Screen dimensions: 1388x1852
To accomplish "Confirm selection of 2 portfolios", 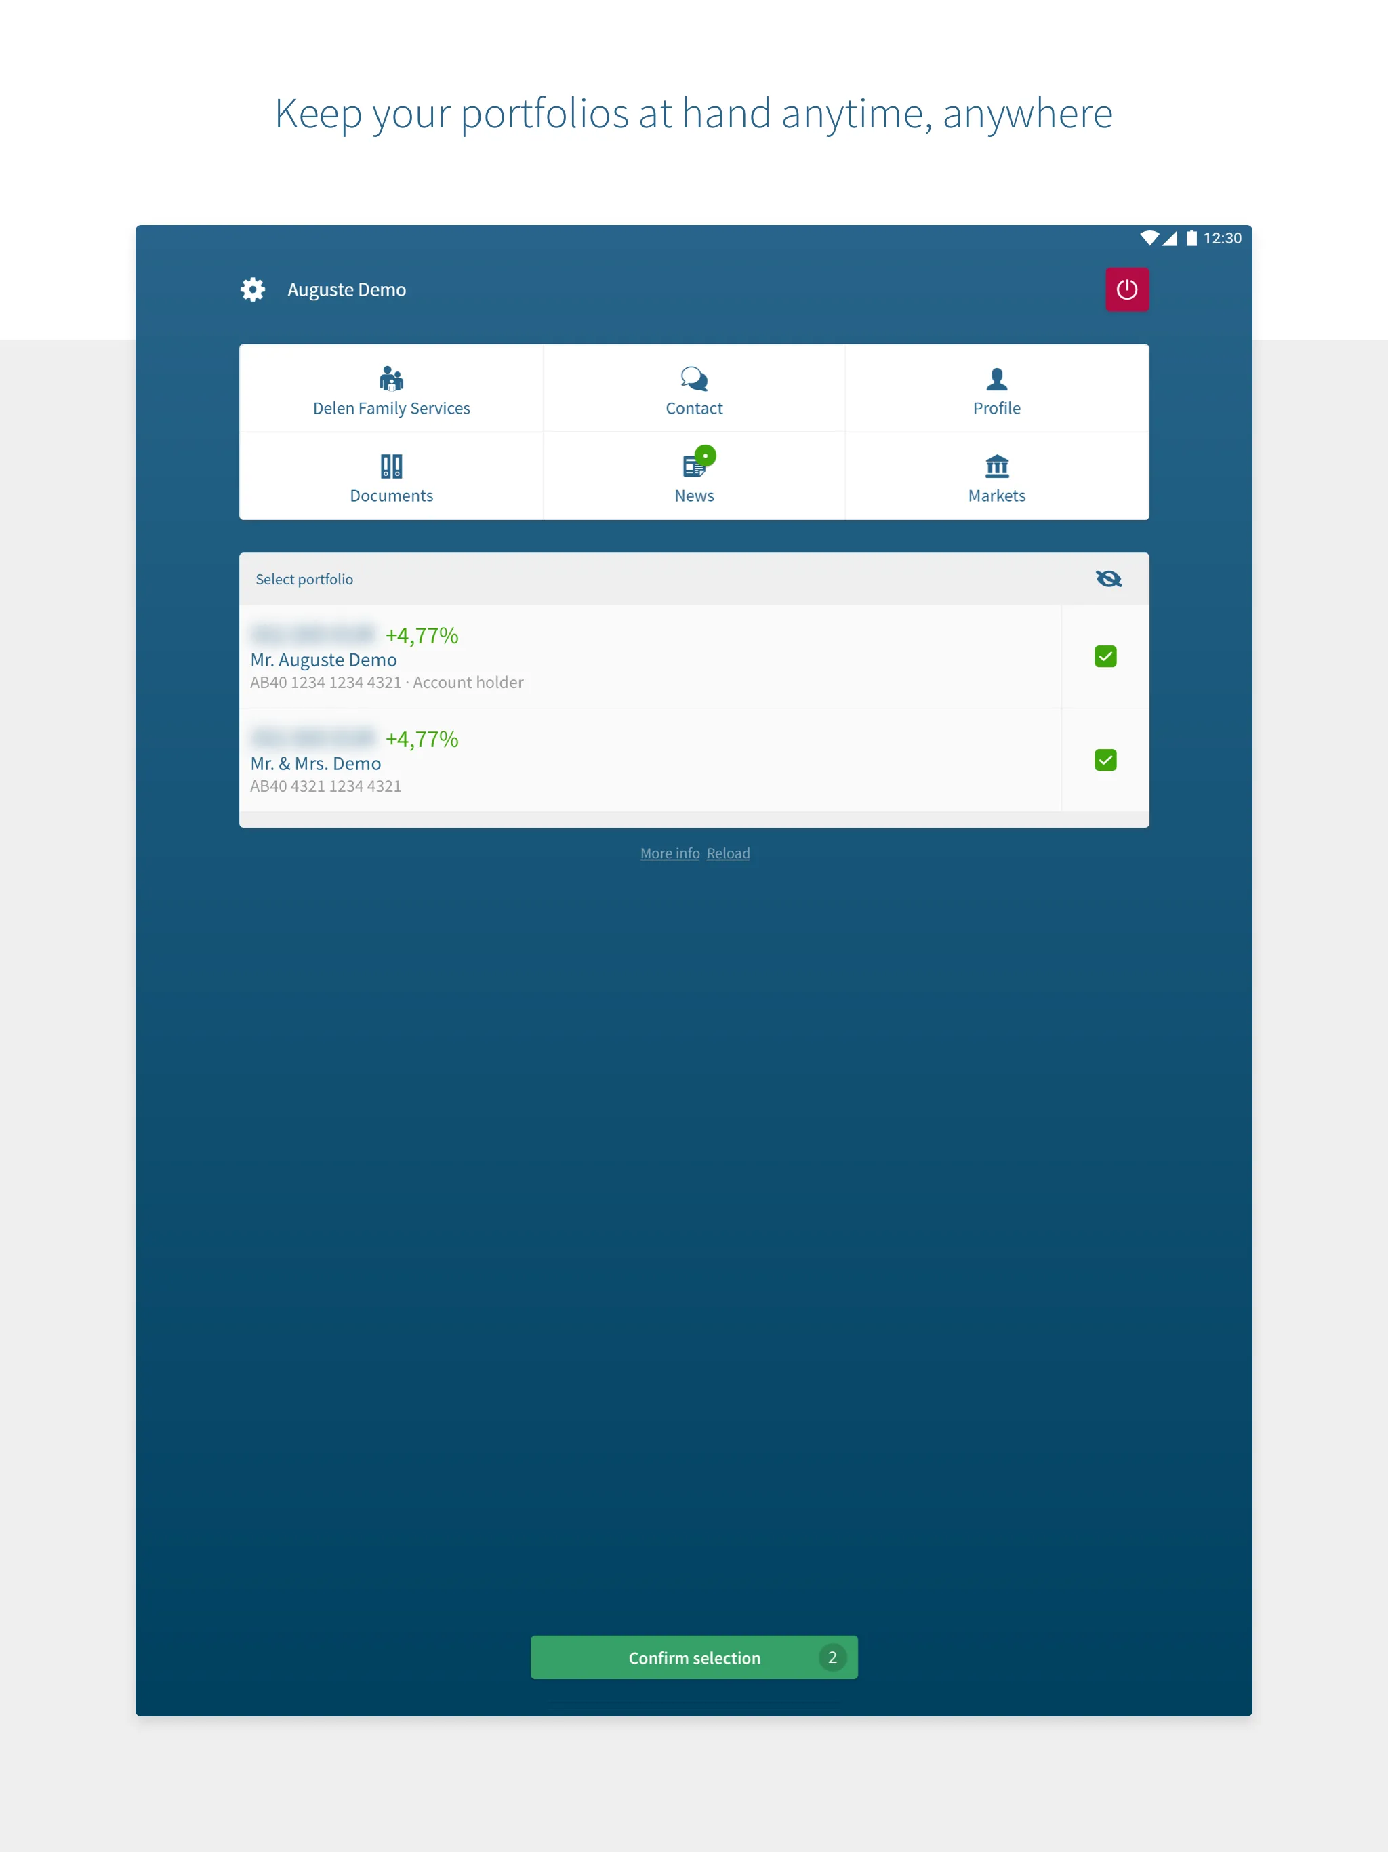I will point(694,1657).
